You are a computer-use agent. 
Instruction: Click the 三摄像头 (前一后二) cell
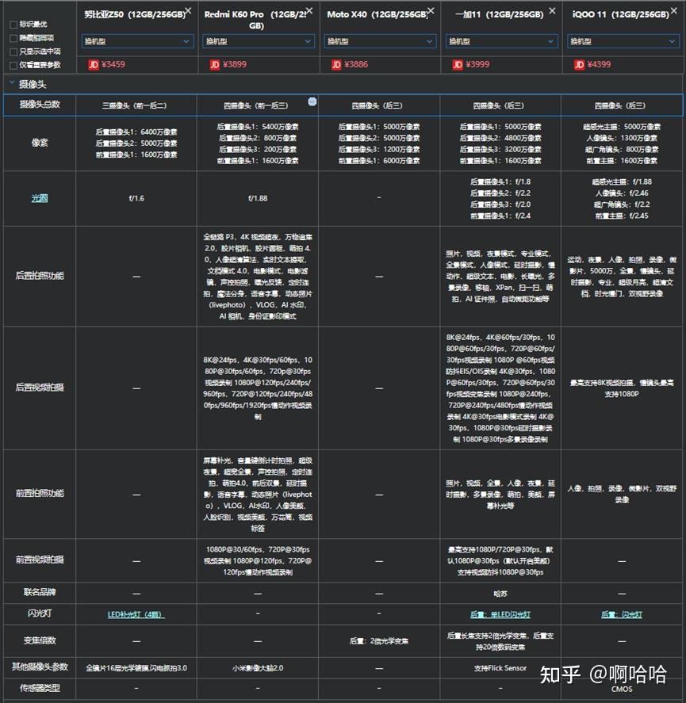coord(135,106)
